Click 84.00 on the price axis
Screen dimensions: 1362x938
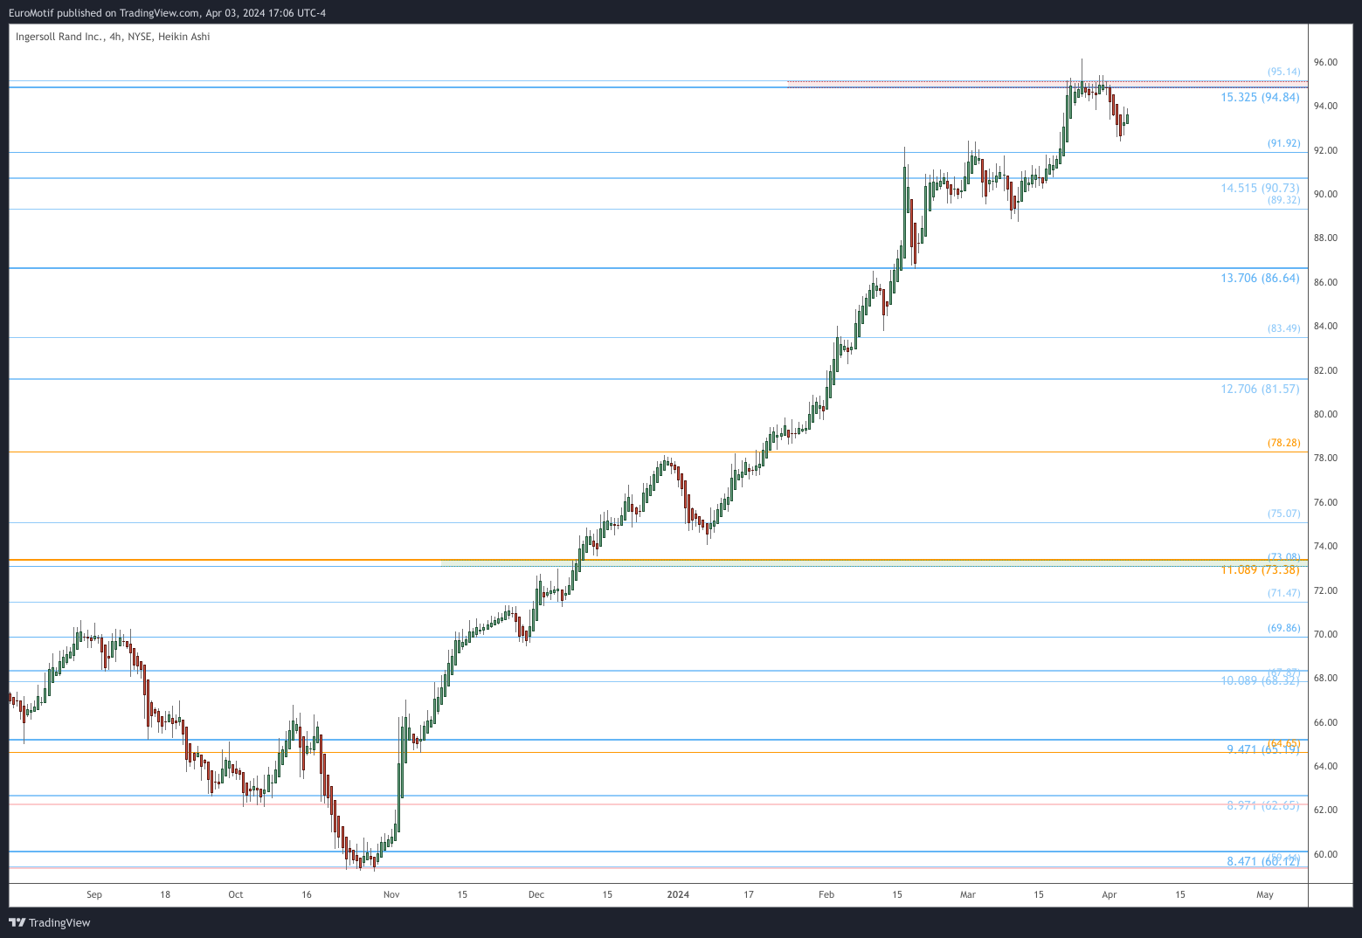1325,326
